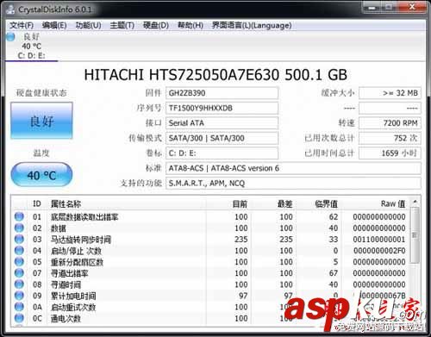Click raw value 0000000002F0
Image resolution: width=431 pixels, height=337 pixels.
379,251
